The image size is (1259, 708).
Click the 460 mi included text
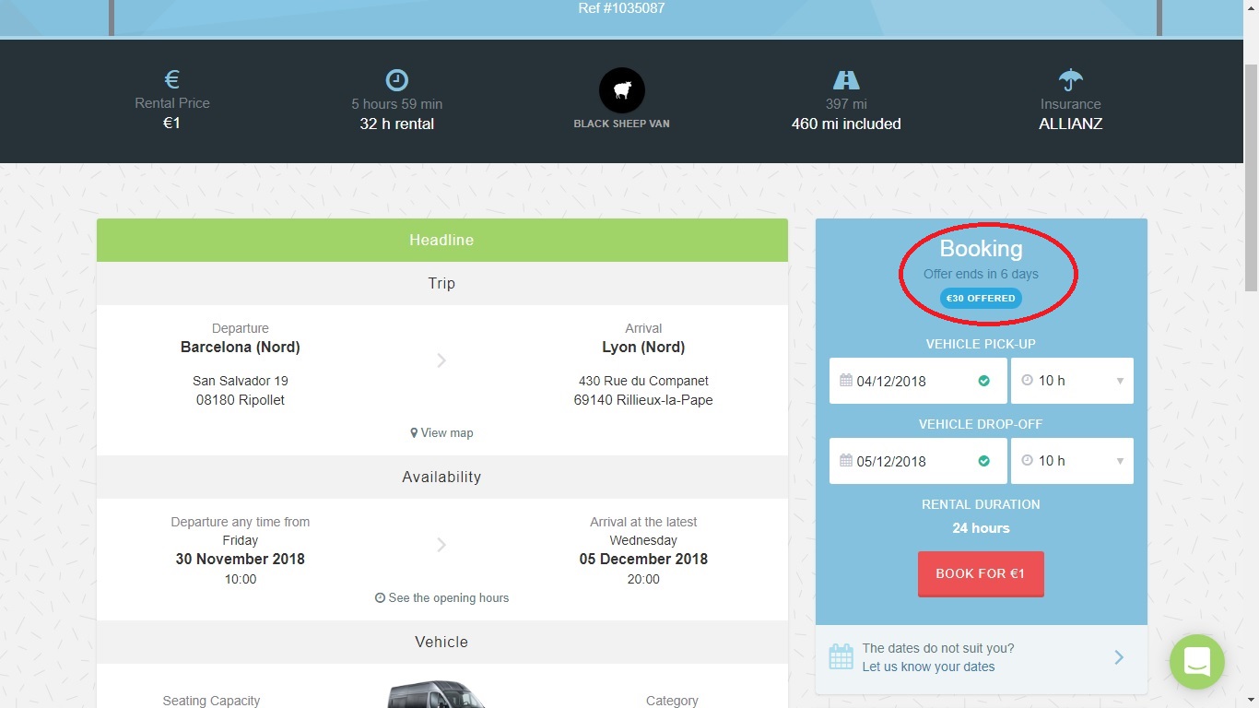(846, 124)
